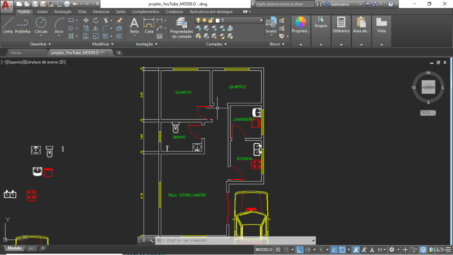Switch to the Inserir ribbon tab
Image resolution: width=453 pixels, height=255 pixels.
(x=42, y=11)
